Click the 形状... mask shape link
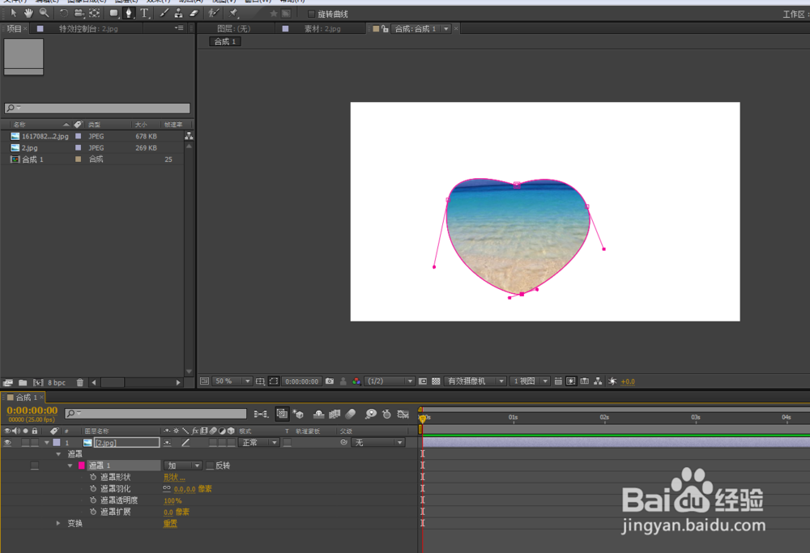 tap(174, 478)
